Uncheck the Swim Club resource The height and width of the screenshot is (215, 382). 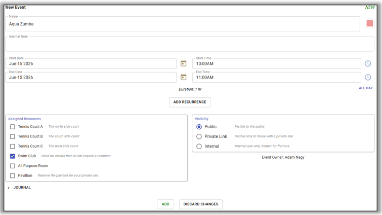(13, 156)
